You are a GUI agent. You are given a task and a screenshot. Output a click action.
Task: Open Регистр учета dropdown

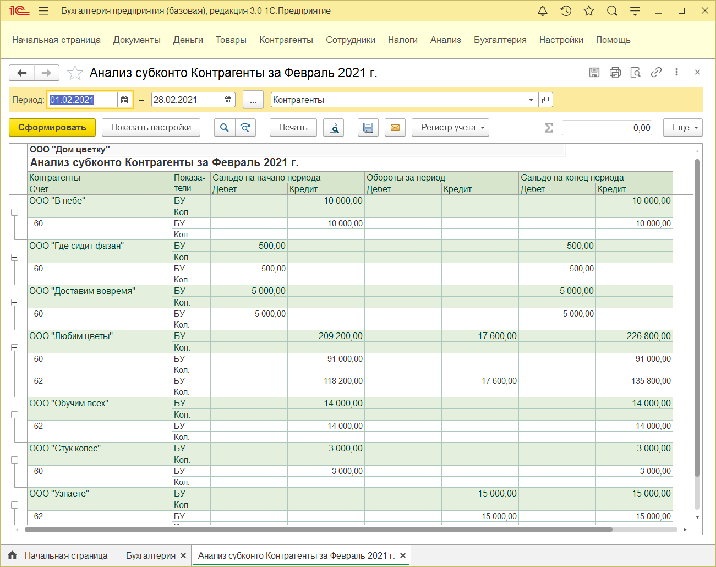(450, 128)
